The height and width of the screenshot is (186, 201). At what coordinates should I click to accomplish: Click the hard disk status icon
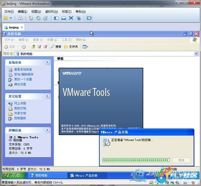[x=151, y=182]
